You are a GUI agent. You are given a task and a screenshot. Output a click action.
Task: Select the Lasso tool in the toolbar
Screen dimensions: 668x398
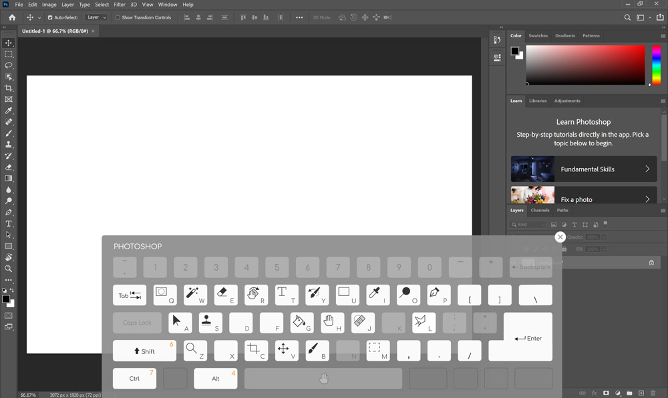pyautogui.click(x=9, y=65)
